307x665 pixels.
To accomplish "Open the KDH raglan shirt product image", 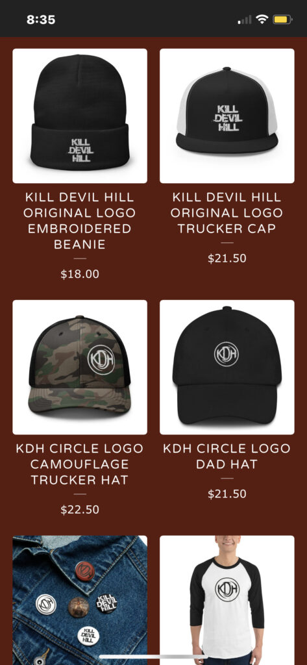I will (227, 600).
